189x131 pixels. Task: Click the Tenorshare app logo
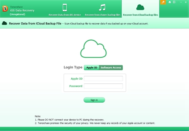click(5, 9)
